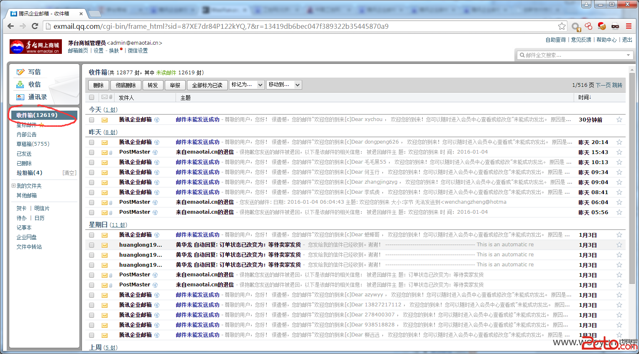This screenshot has width=639, height=354.
Task: Open 微信设置 link
Action: (138, 51)
